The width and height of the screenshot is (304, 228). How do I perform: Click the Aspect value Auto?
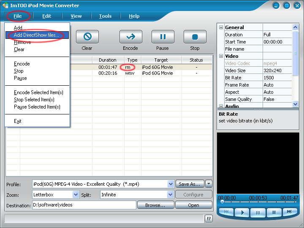pos(277,92)
